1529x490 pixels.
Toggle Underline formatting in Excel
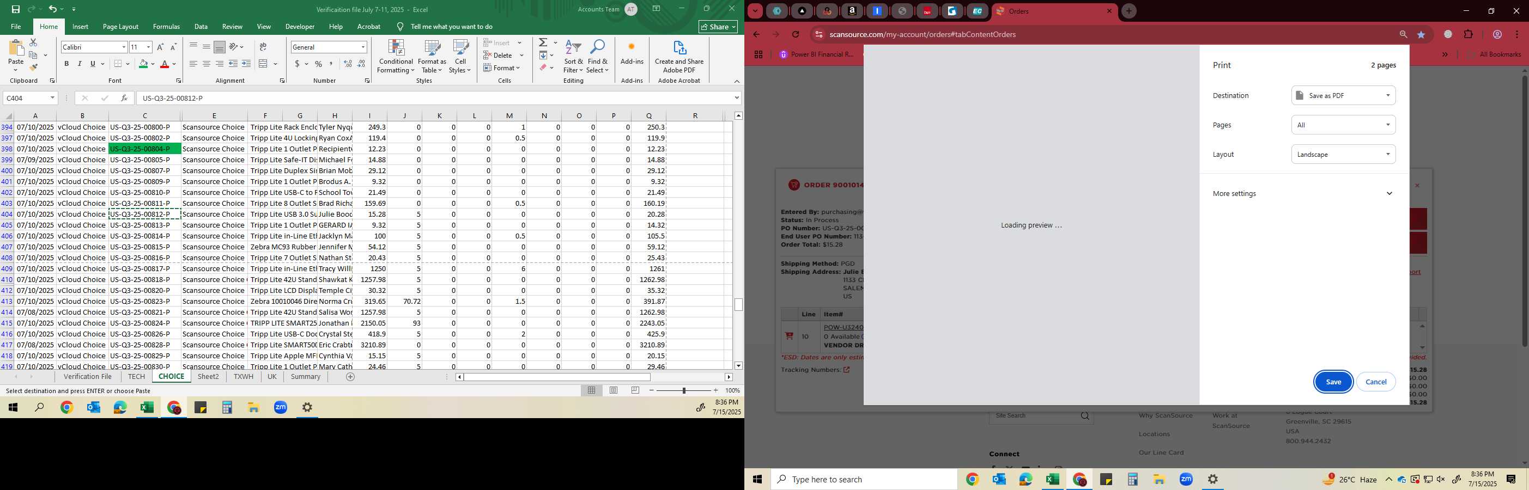tap(93, 64)
